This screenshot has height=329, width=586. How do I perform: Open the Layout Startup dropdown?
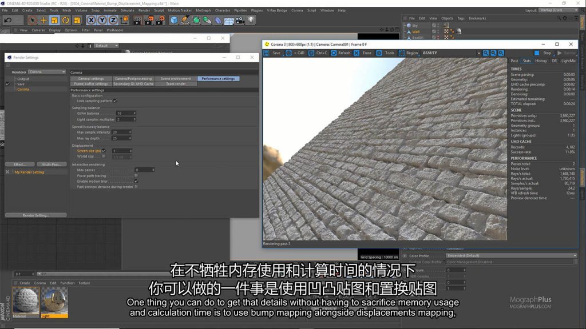tap(559, 10)
